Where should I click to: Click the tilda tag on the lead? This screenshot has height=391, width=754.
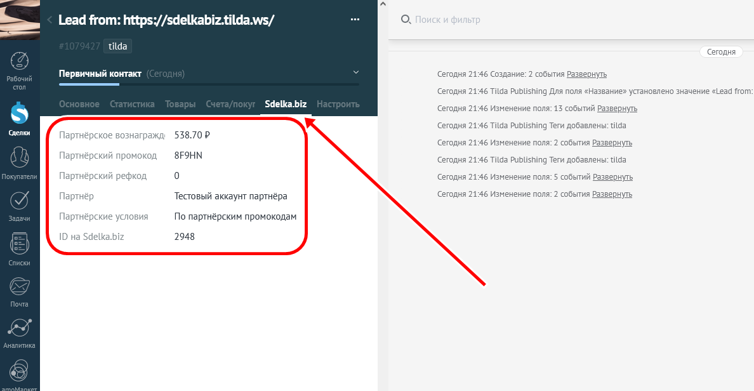point(117,46)
